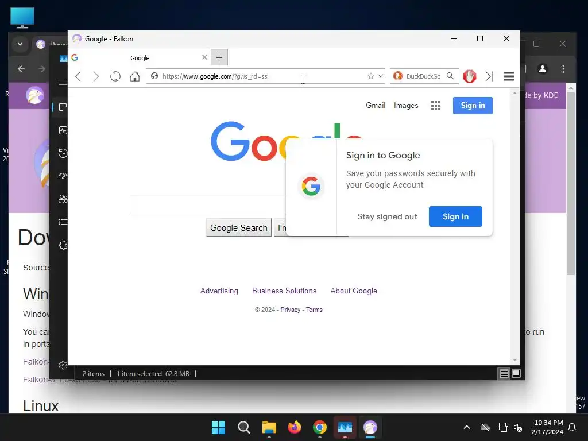Select Users icon in dark sidebar
Viewport: 588px width, 441px height.
click(63, 199)
